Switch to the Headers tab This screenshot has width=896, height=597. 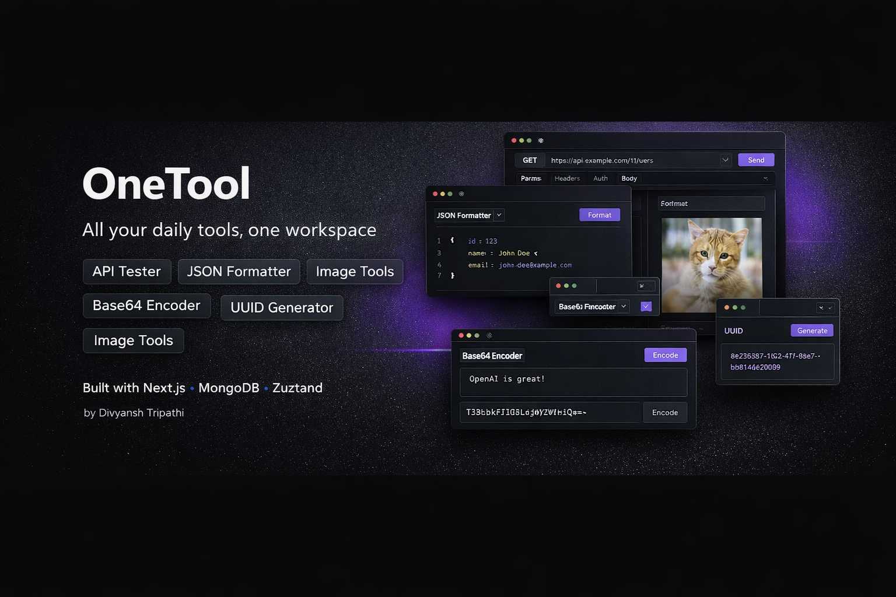click(567, 178)
